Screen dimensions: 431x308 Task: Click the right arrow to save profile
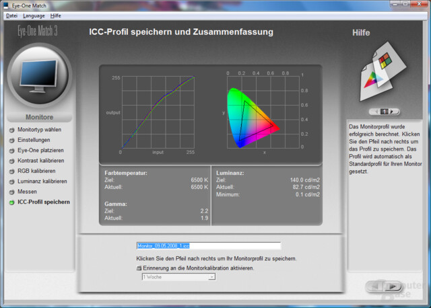pyautogui.click(x=393, y=286)
